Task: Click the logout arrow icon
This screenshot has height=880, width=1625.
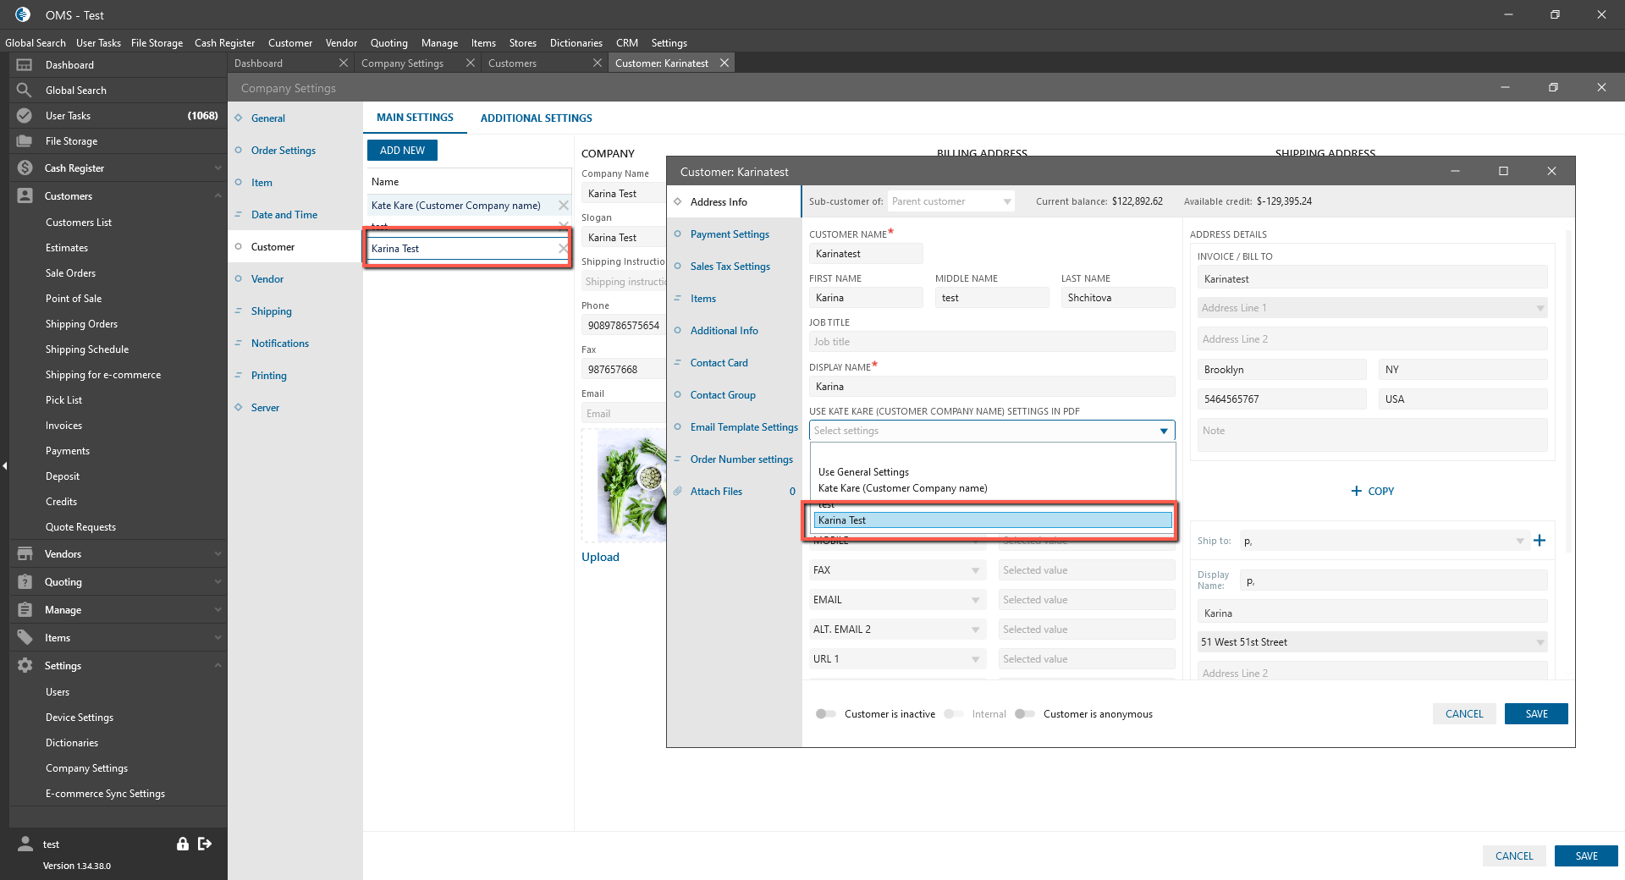Action: (205, 844)
